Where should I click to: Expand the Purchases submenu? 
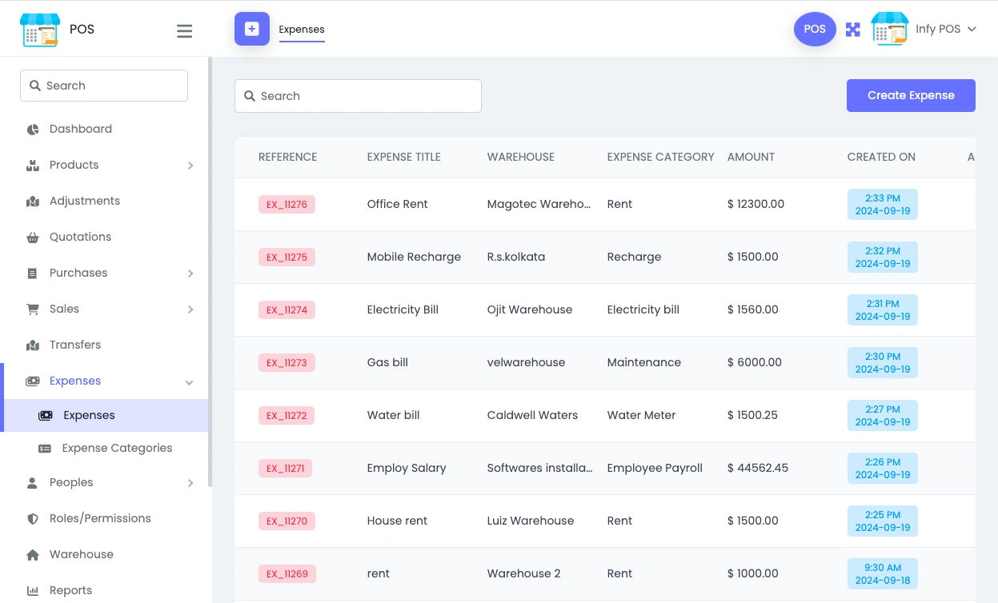coord(190,274)
